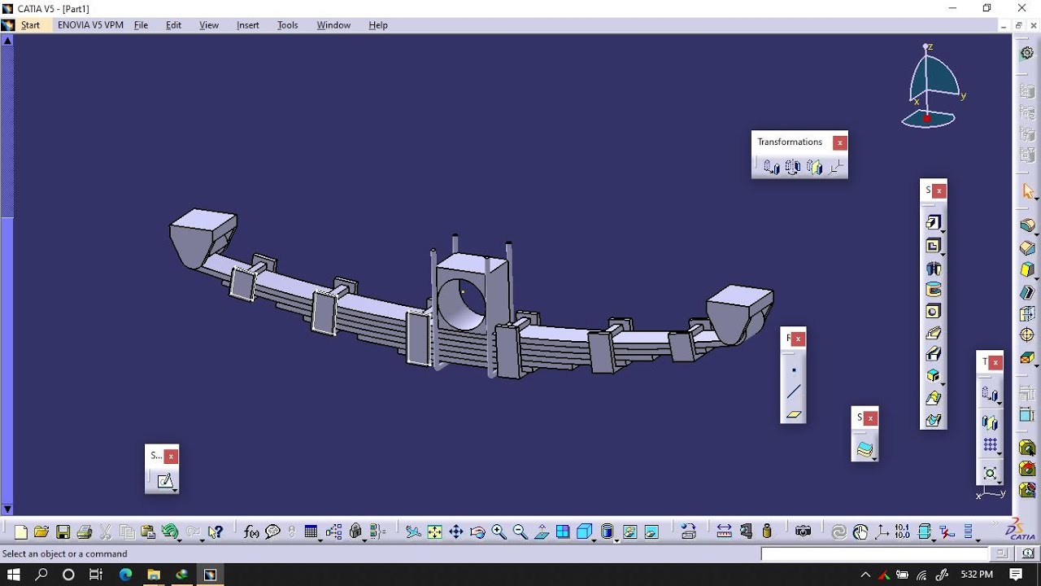Select the Groove tool in floating toolbar
This screenshot has width=1041, height=586.
coord(933,290)
